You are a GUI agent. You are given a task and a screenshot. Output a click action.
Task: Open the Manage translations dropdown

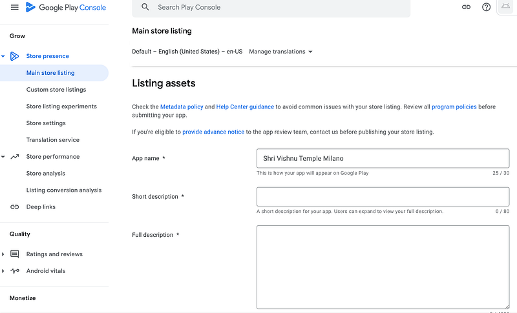point(280,52)
